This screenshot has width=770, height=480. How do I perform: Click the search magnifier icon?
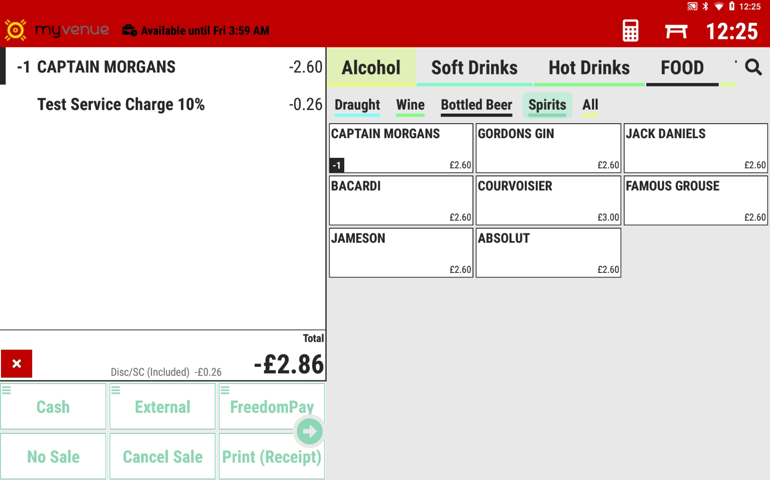(753, 67)
